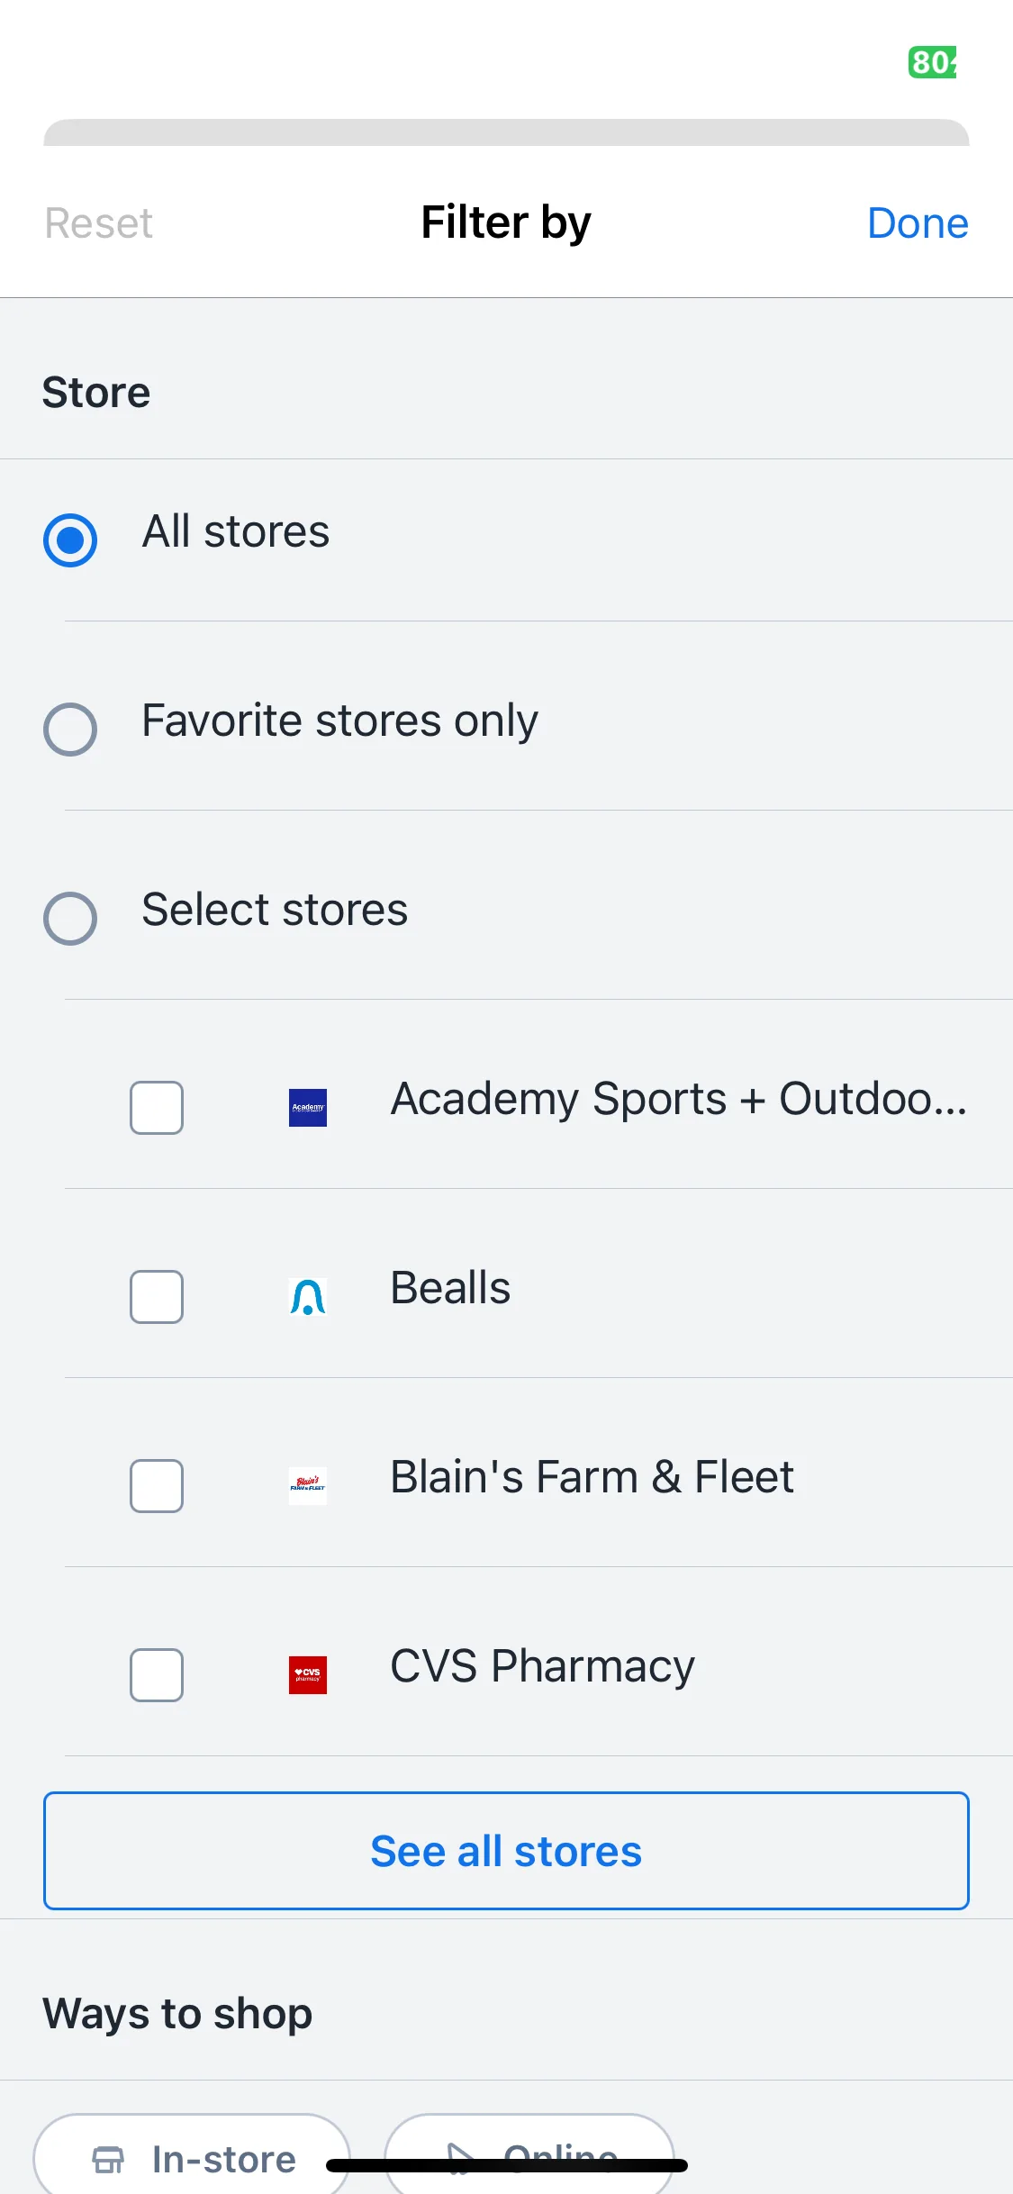The height and width of the screenshot is (2194, 1013).
Task: Select the All stores radio button
Action: point(70,540)
